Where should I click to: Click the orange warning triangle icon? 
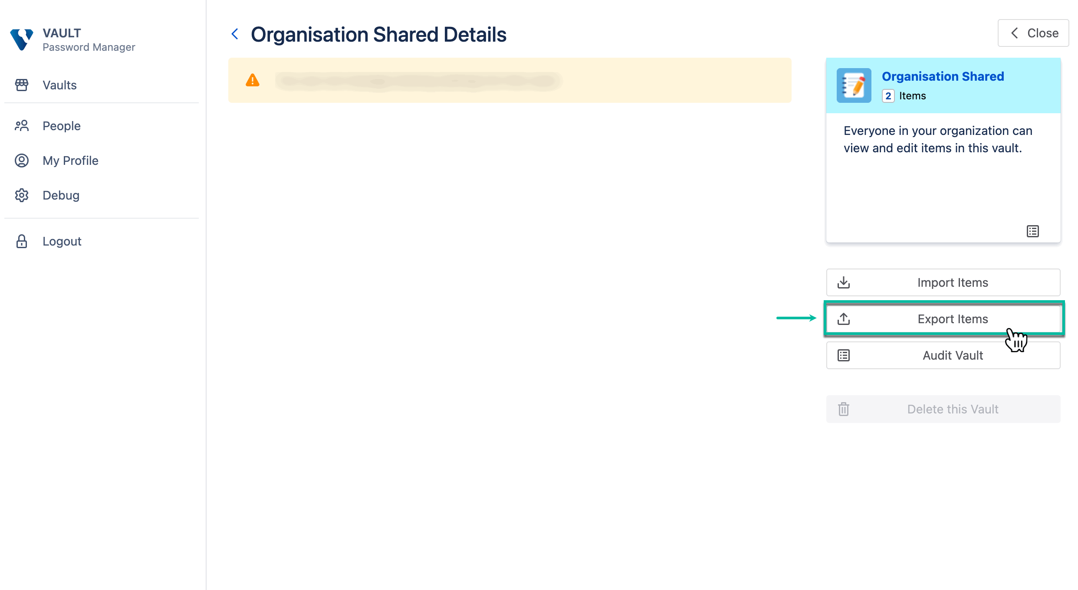point(253,80)
